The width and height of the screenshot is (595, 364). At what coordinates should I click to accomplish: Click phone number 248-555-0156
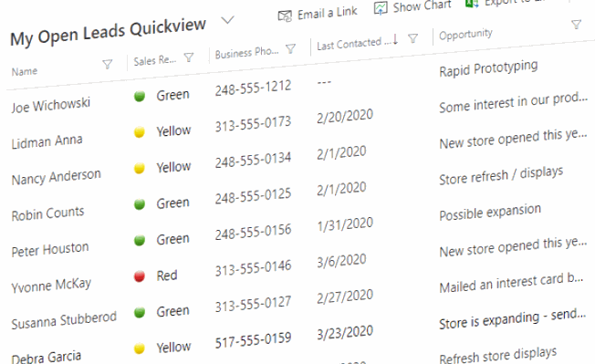click(x=253, y=232)
